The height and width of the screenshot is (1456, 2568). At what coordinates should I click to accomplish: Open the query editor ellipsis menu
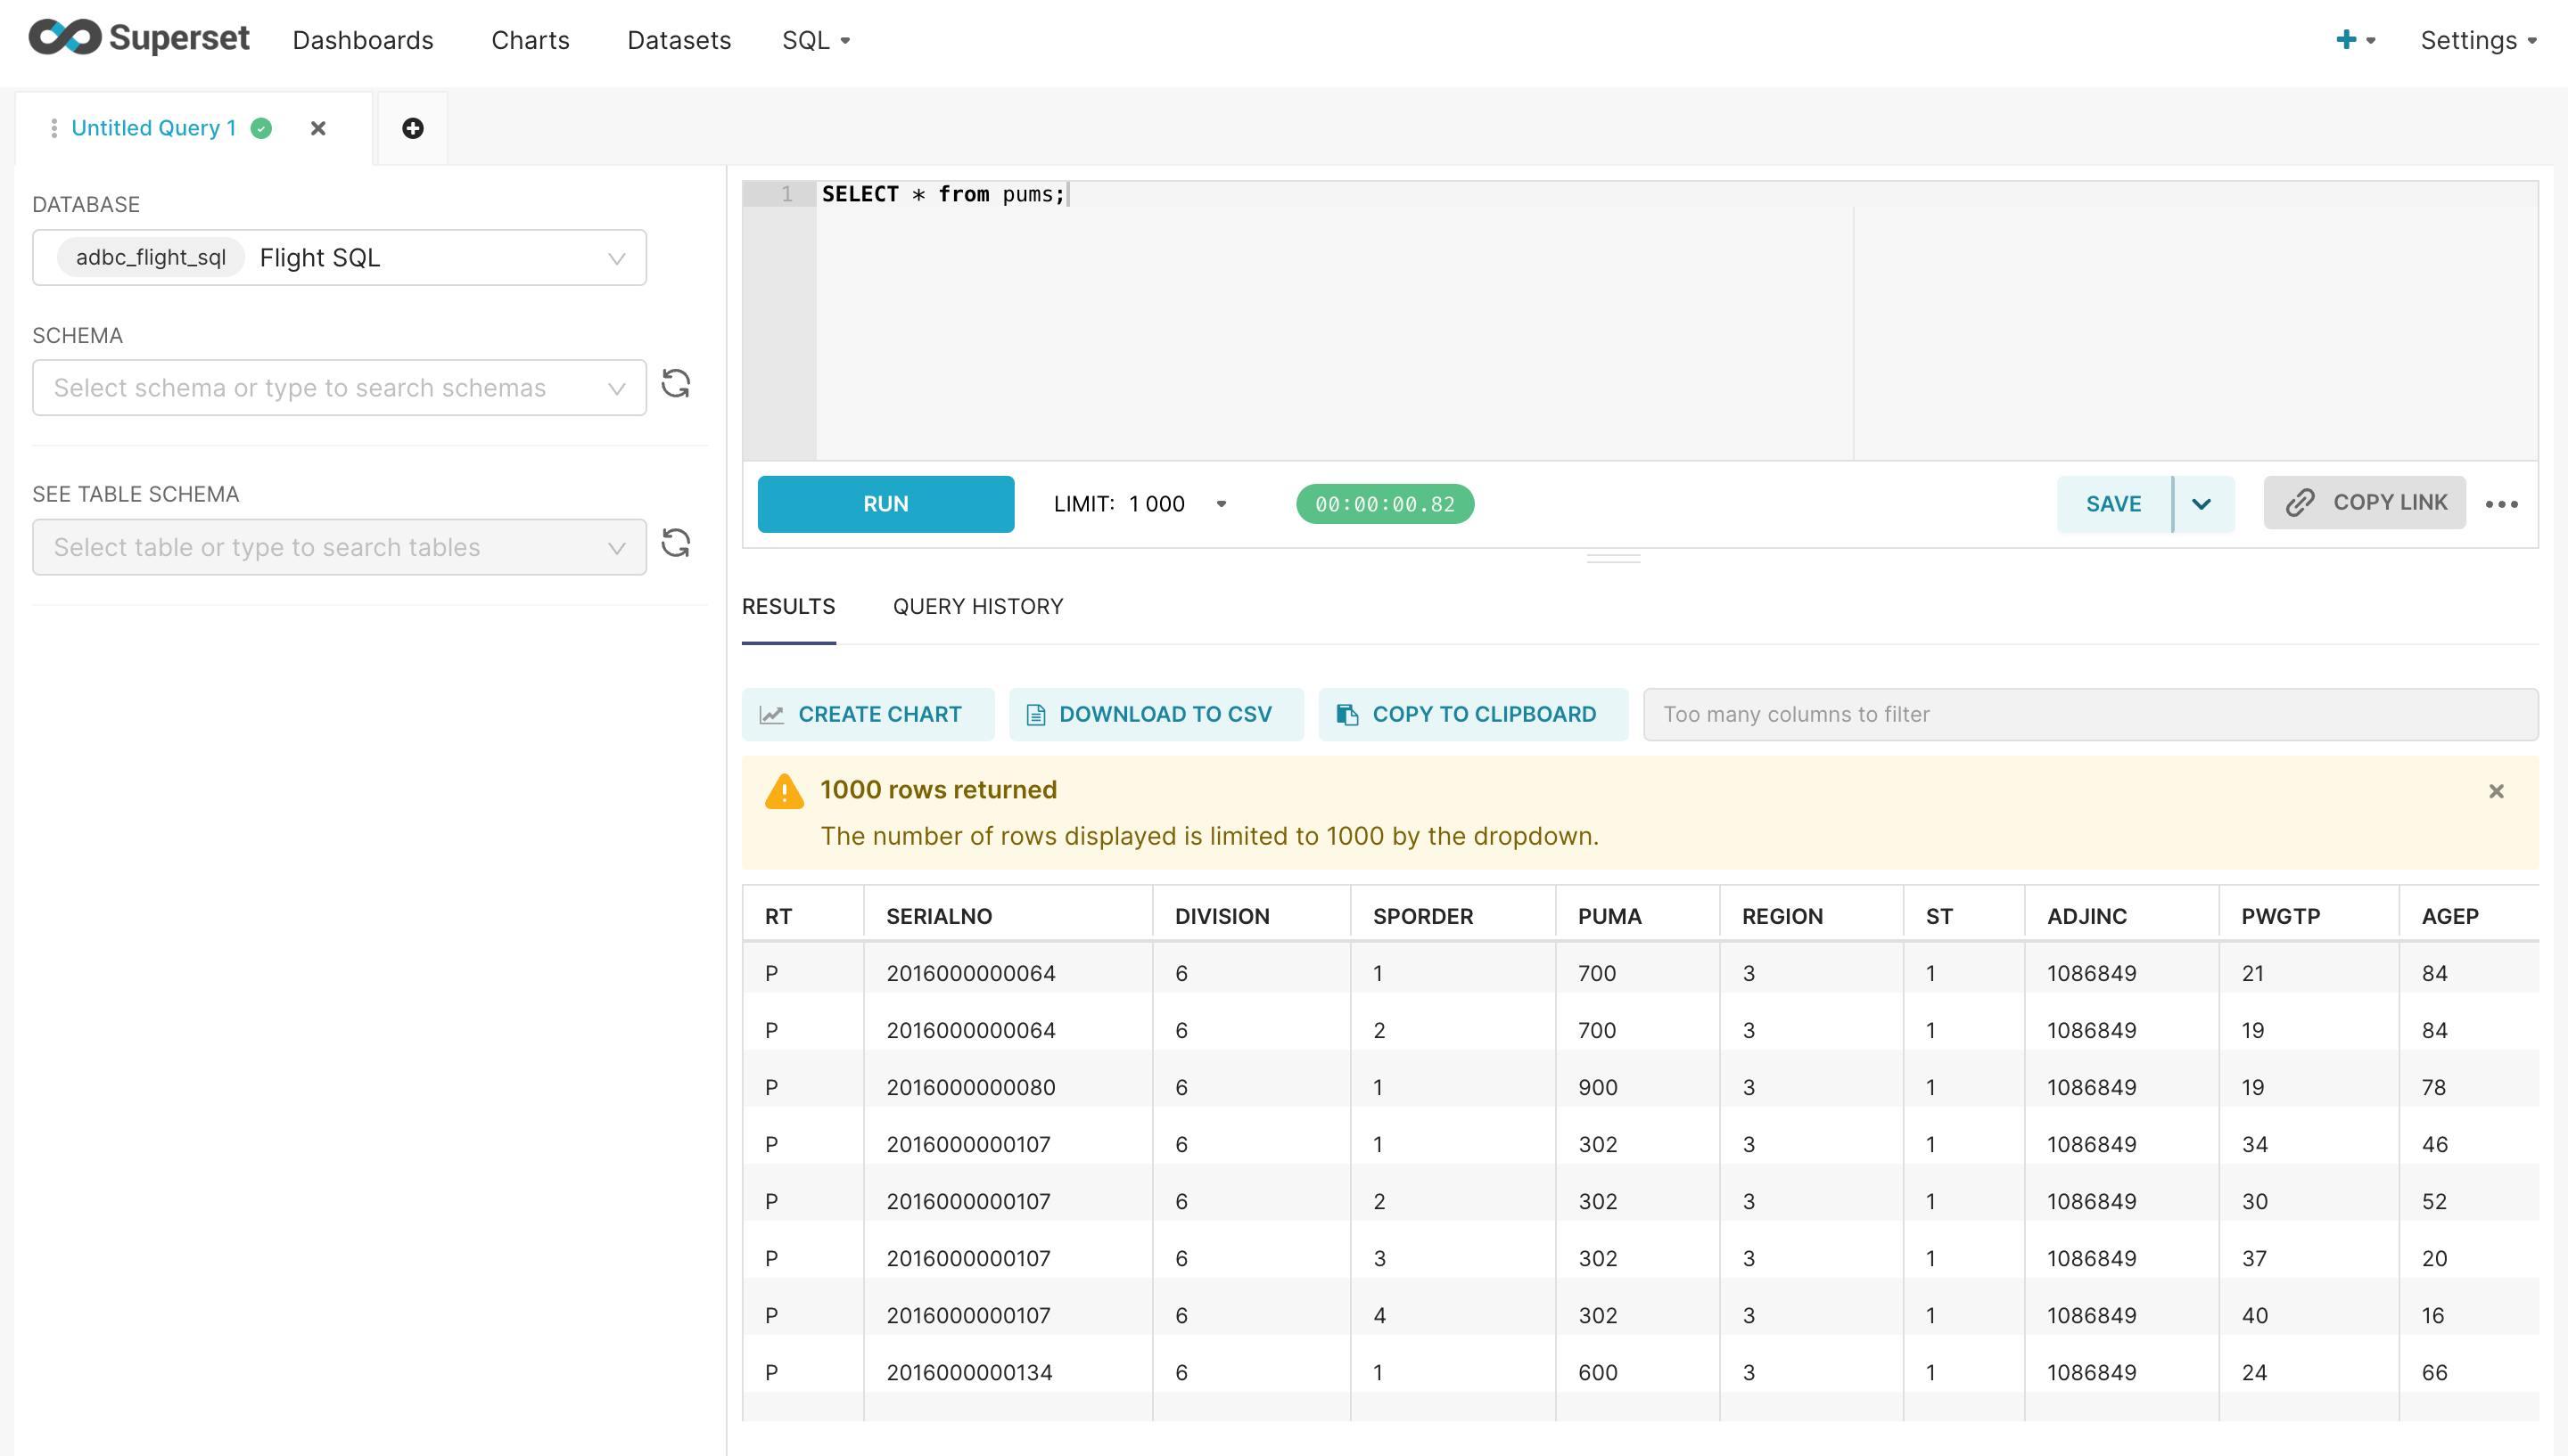[2501, 504]
